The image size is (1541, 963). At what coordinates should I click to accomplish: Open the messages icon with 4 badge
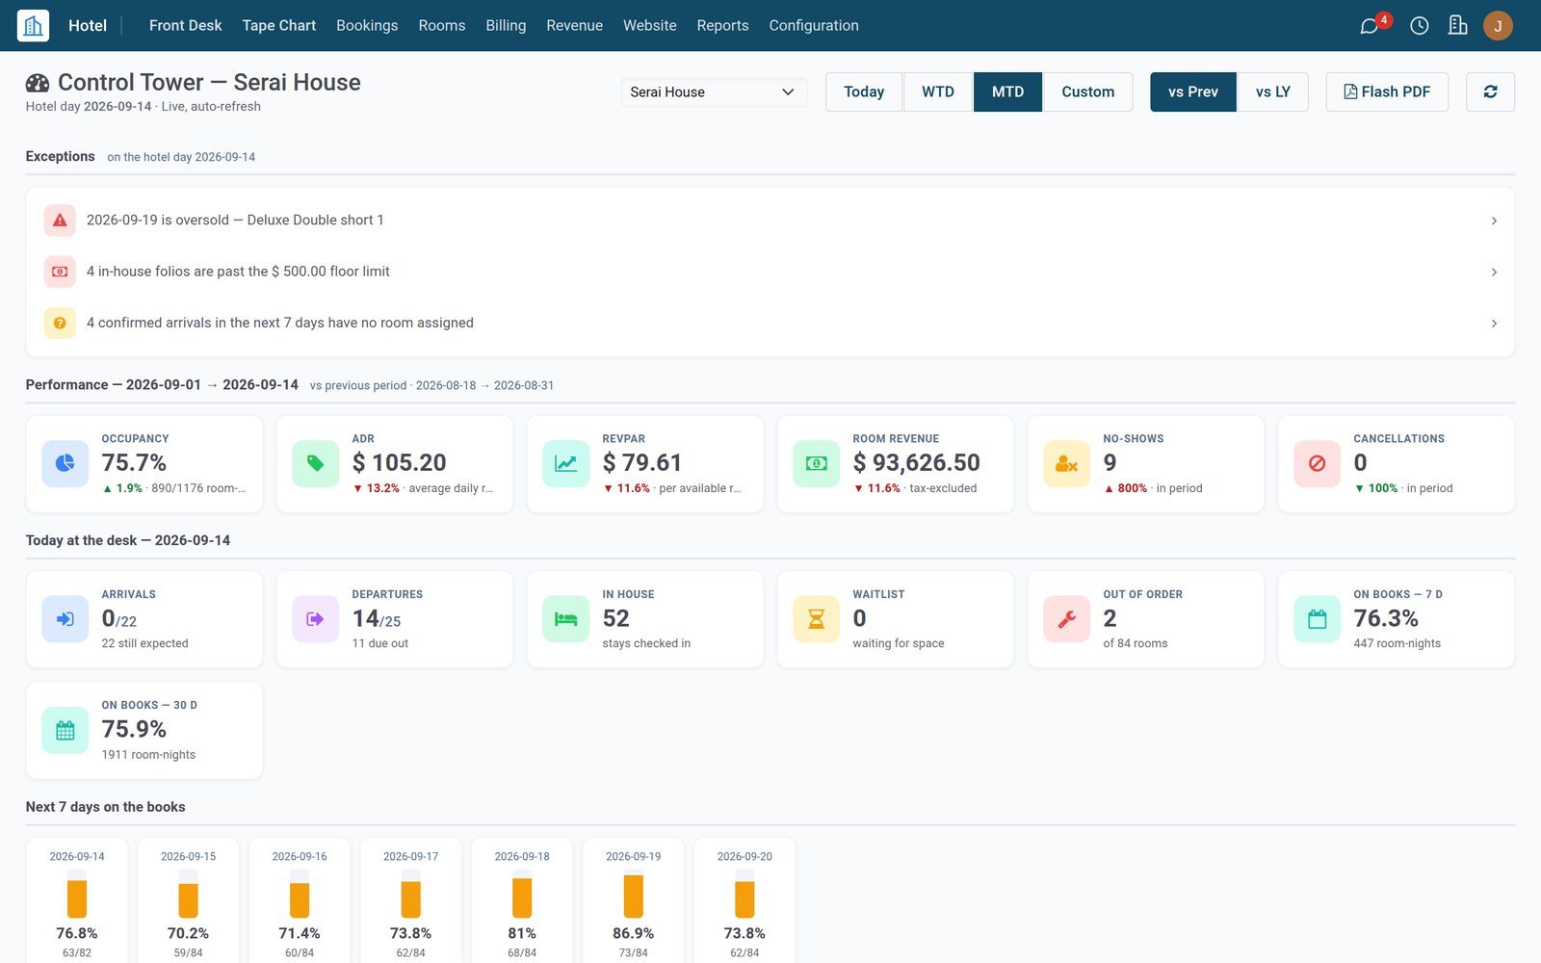click(1369, 26)
